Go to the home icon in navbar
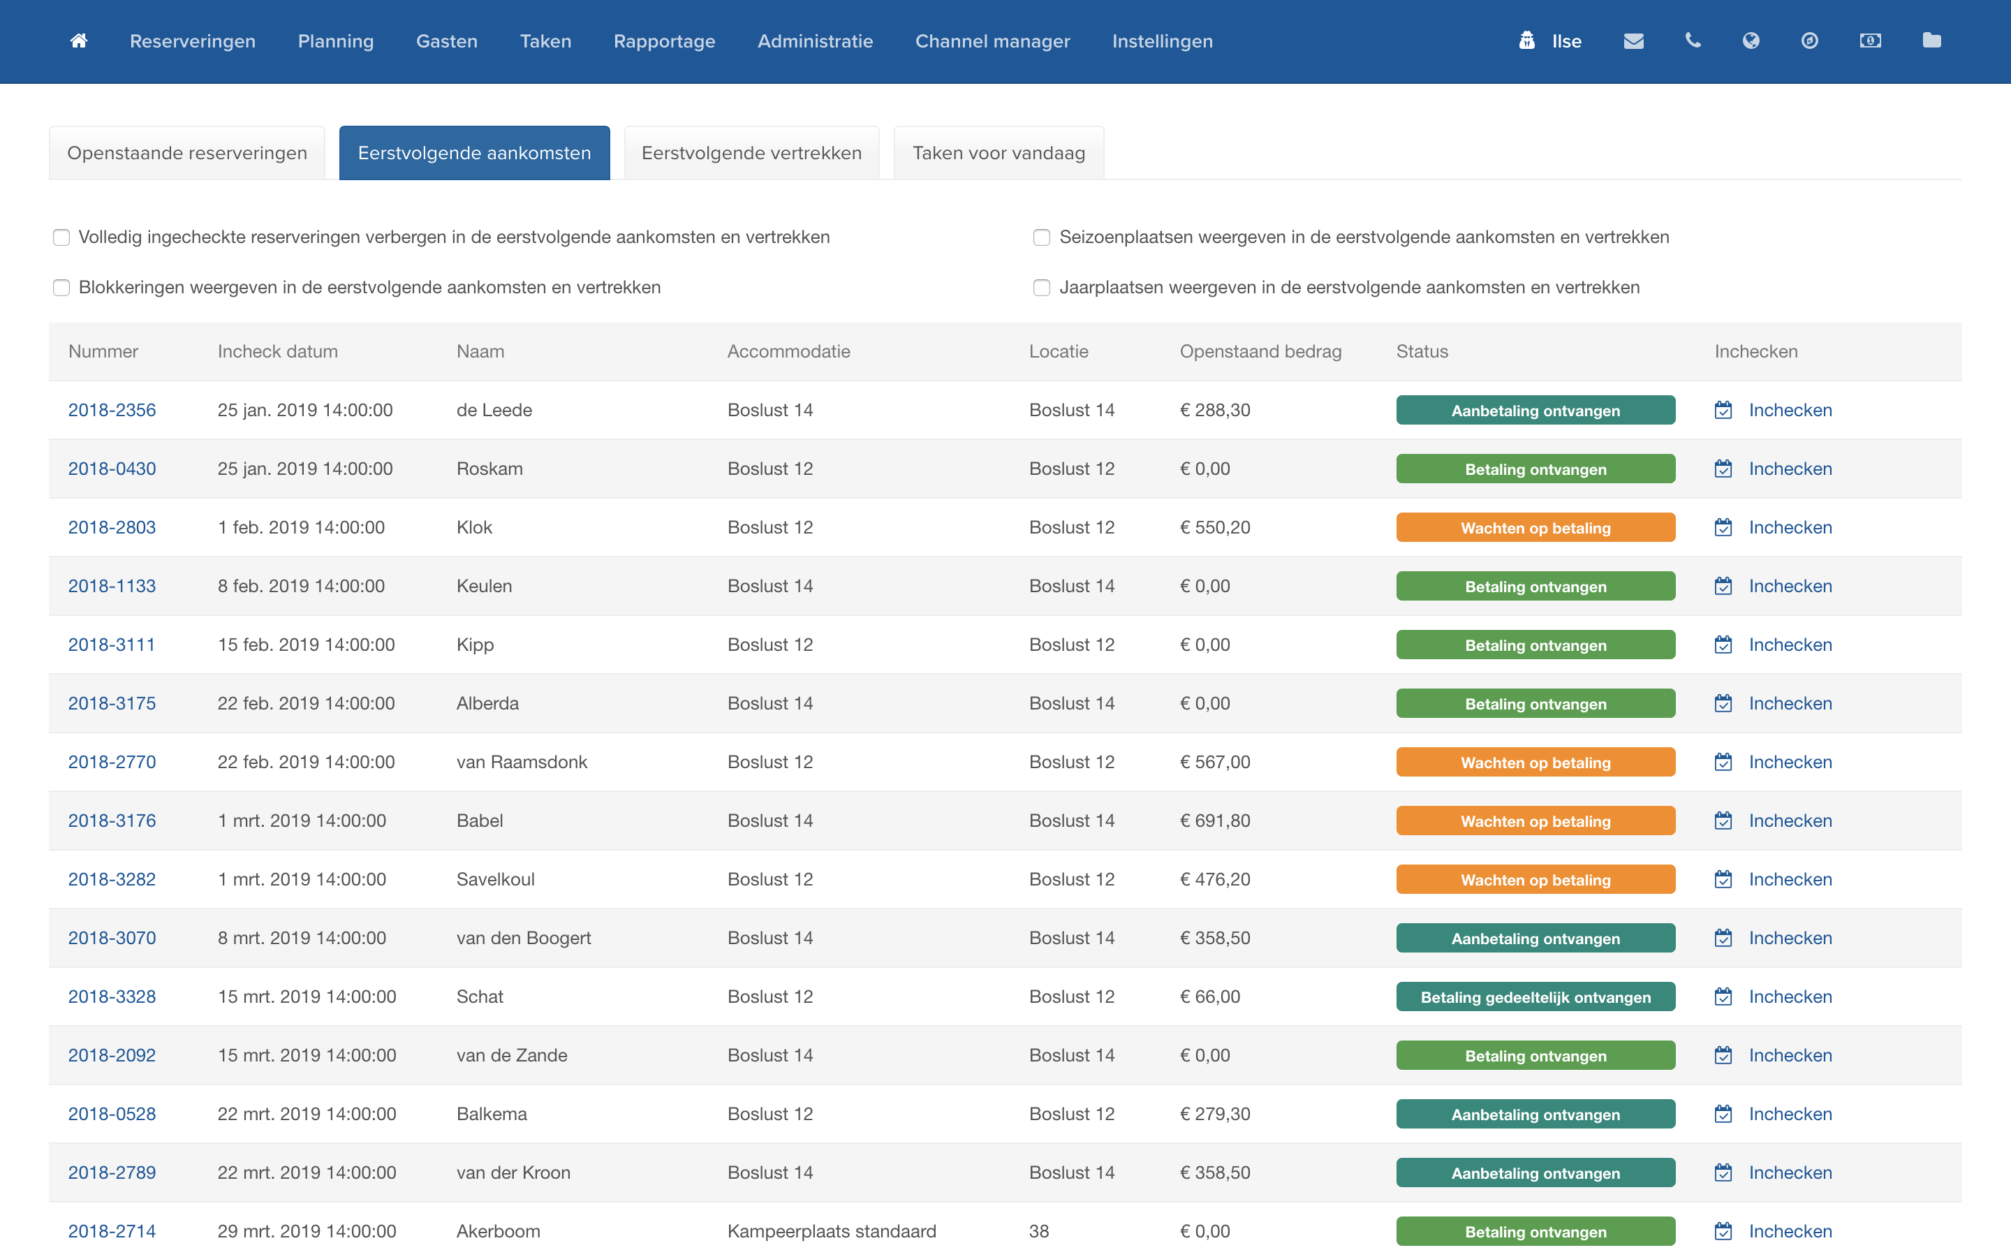The height and width of the screenshot is (1257, 2011). point(79,41)
